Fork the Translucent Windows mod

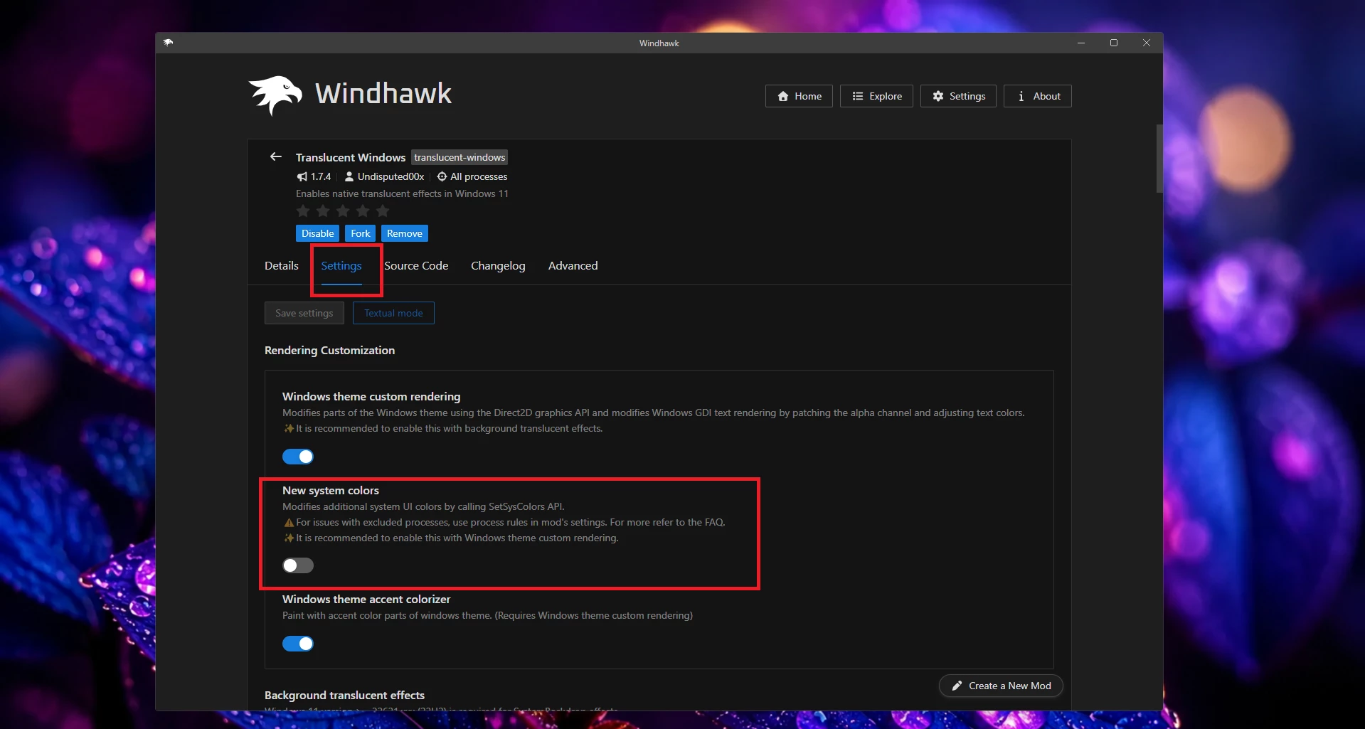pos(361,233)
